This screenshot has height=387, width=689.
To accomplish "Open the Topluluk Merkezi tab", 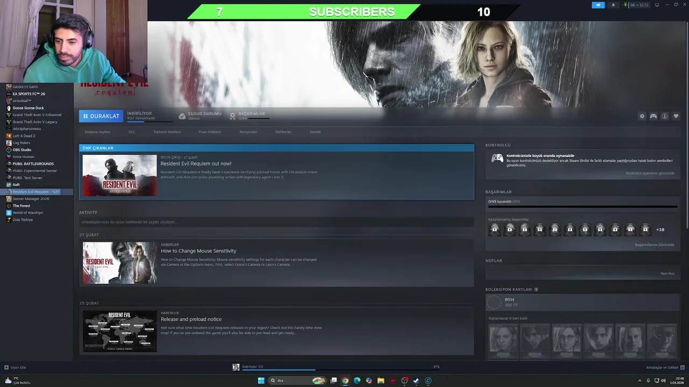I will click(167, 132).
